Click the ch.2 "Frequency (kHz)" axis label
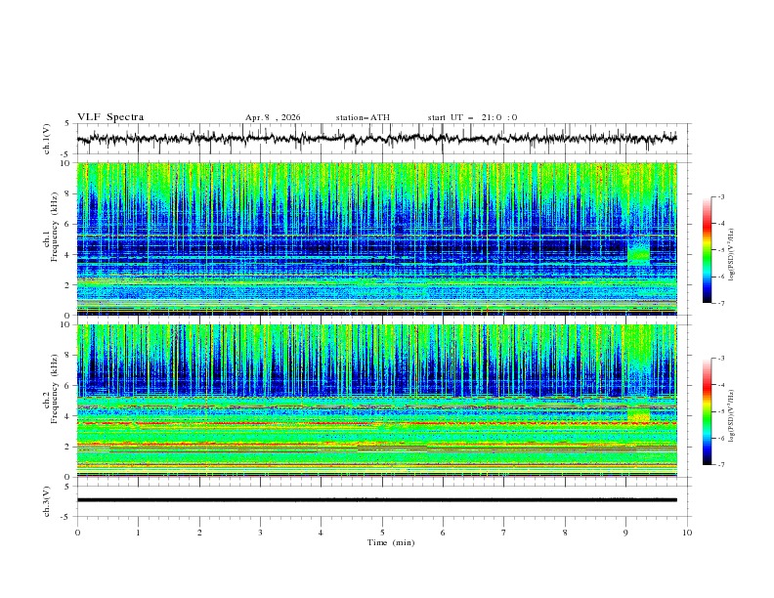774x598 pixels. 55,388
